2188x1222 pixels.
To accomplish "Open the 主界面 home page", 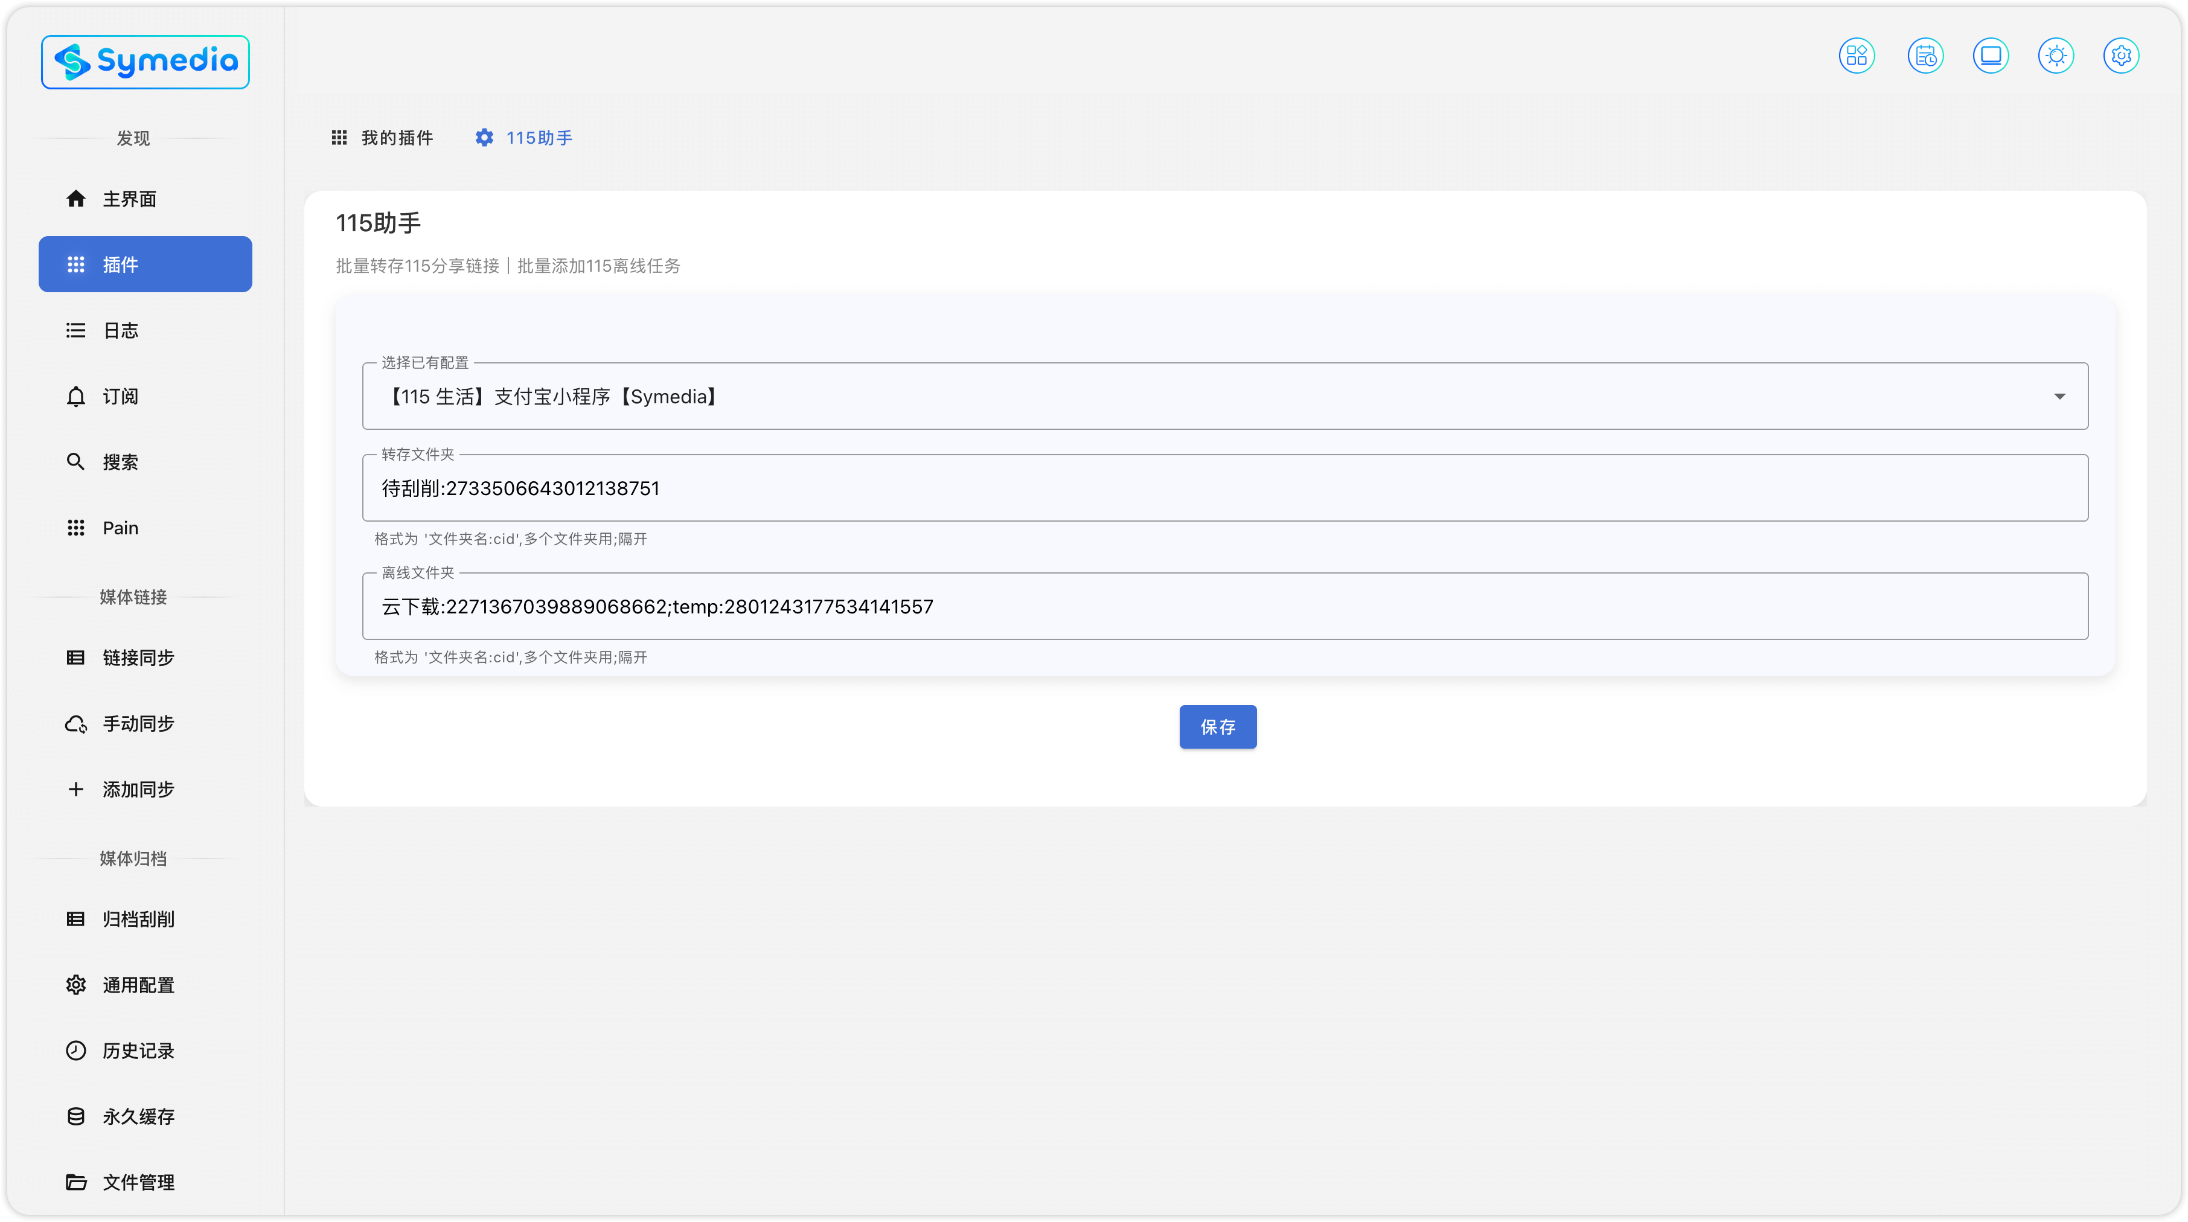I will pos(129,199).
